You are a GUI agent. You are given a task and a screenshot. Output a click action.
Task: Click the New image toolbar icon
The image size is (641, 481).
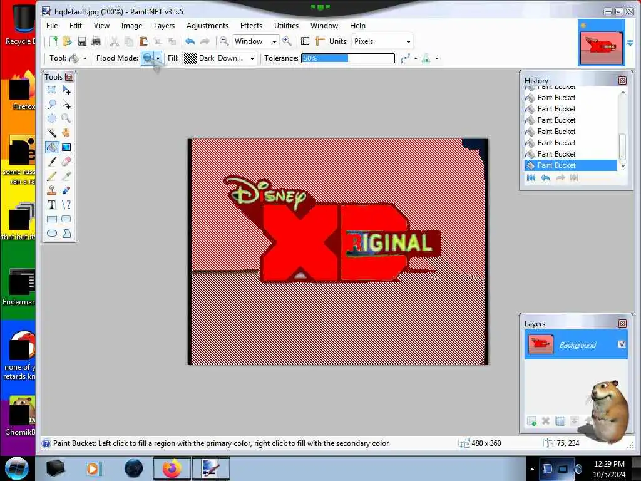(54, 41)
